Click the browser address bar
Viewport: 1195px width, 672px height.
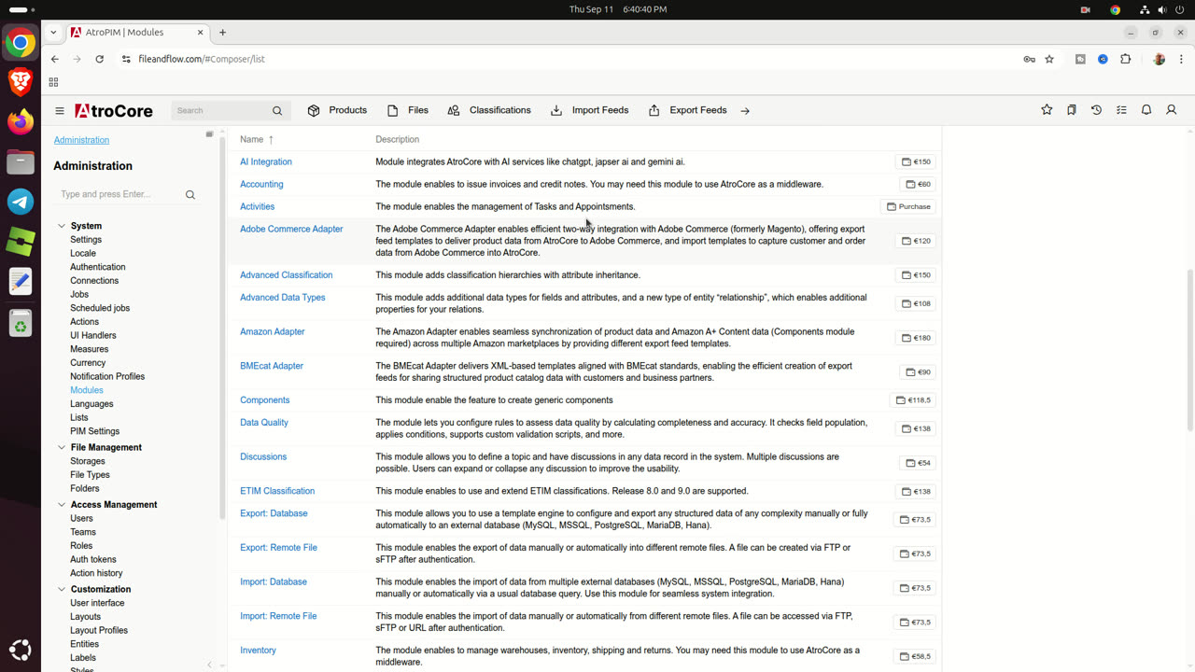point(569,59)
